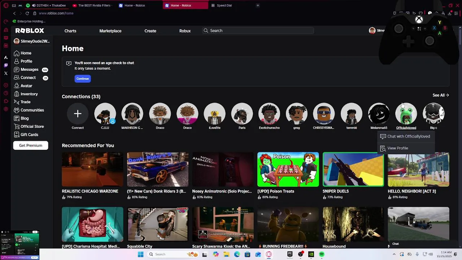Open the Opera menu logo
462x260 pixels.
click(6, 5)
